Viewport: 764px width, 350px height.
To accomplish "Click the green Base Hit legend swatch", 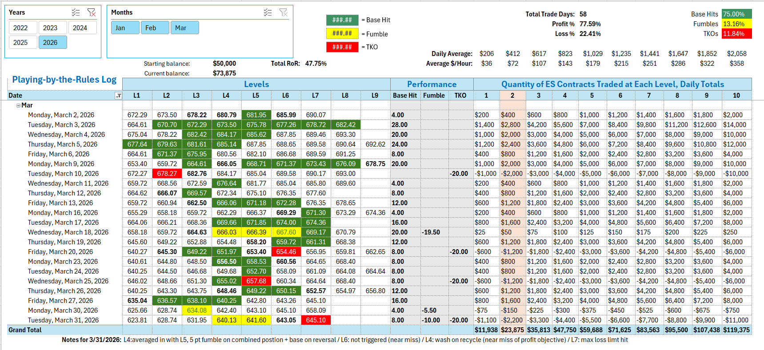I will [342, 20].
